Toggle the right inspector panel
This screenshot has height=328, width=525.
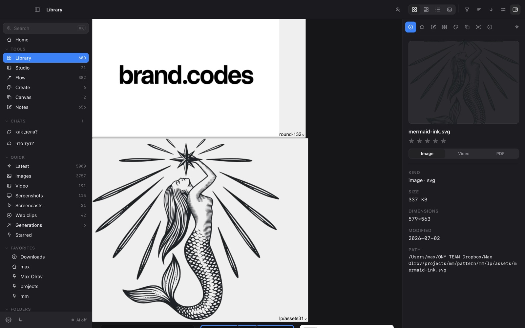pyautogui.click(x=515, y=10)
